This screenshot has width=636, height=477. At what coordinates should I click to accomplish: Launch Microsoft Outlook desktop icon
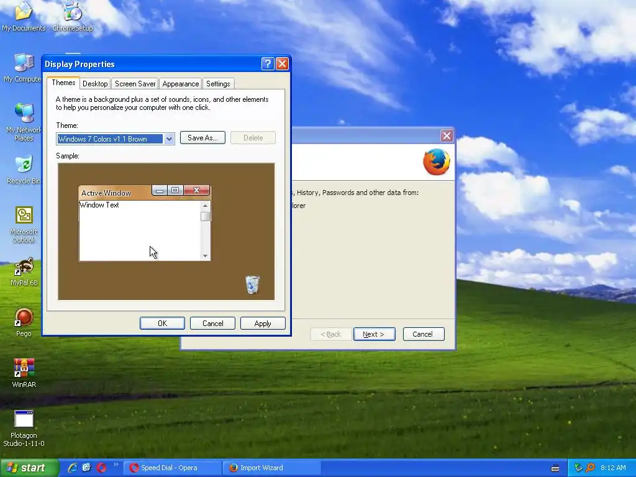coord(24,224)
